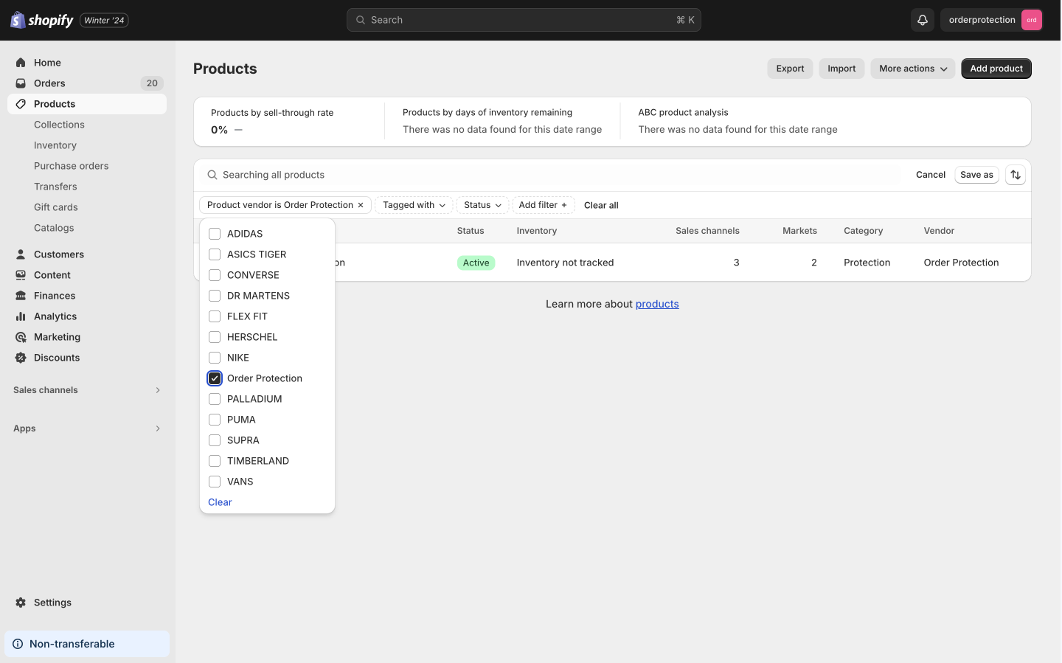Click the orderprotection avatar icon
The height and width of the screenshot is (663, 1062).
(x=1032, y=20)
